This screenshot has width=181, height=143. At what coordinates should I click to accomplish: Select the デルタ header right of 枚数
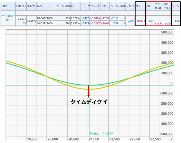130,6
